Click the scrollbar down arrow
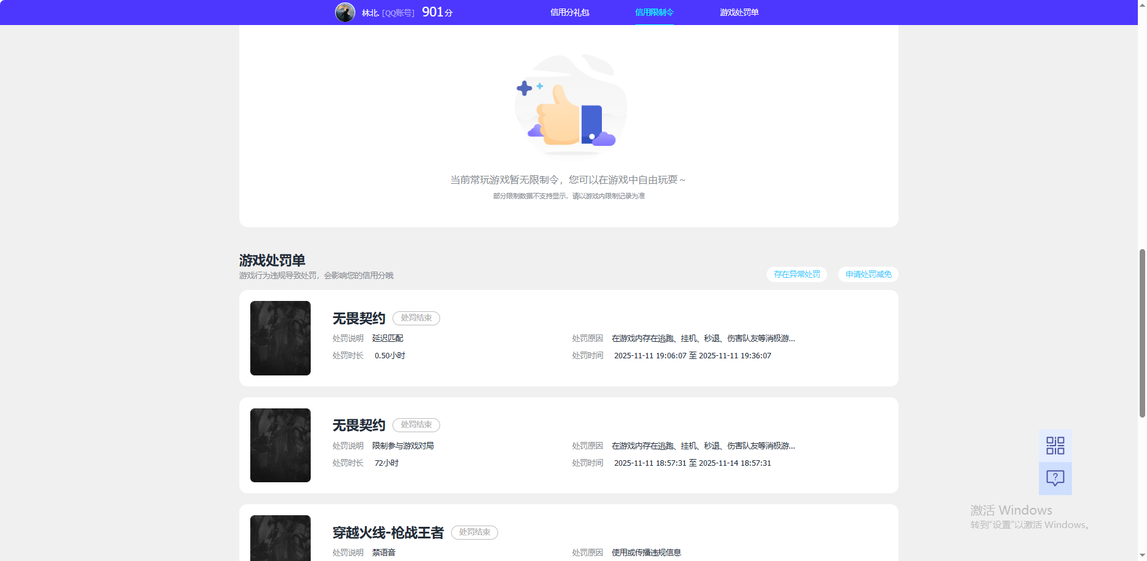Image resolution: width=1147 pixels, height=561 pixels. point(1142,556)
